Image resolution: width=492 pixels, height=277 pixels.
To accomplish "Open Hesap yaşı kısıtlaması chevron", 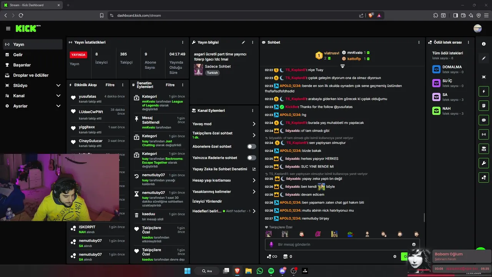I will coord(254,180).
